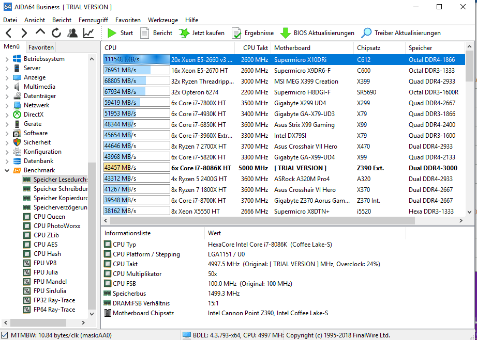Select the Server icon in the tree
Screen dimensions: 477x340
[17, 68]
